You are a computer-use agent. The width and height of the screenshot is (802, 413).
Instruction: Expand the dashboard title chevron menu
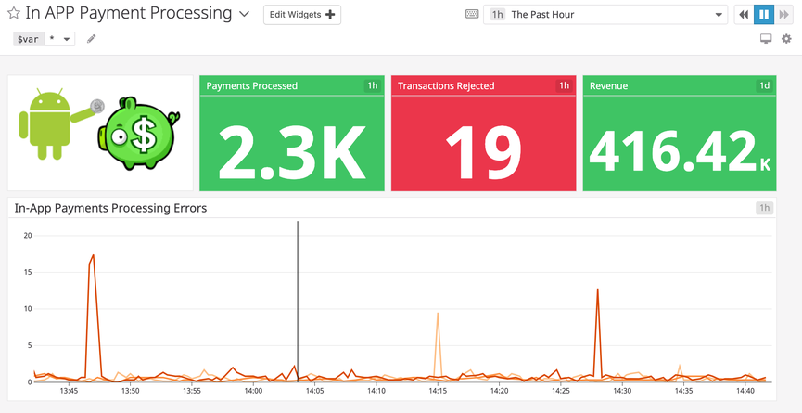(x=244, y=15)
